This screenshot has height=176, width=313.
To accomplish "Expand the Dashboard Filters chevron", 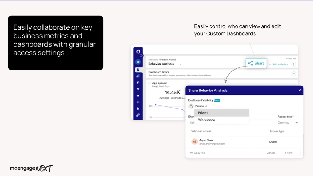I will point(294,74).
